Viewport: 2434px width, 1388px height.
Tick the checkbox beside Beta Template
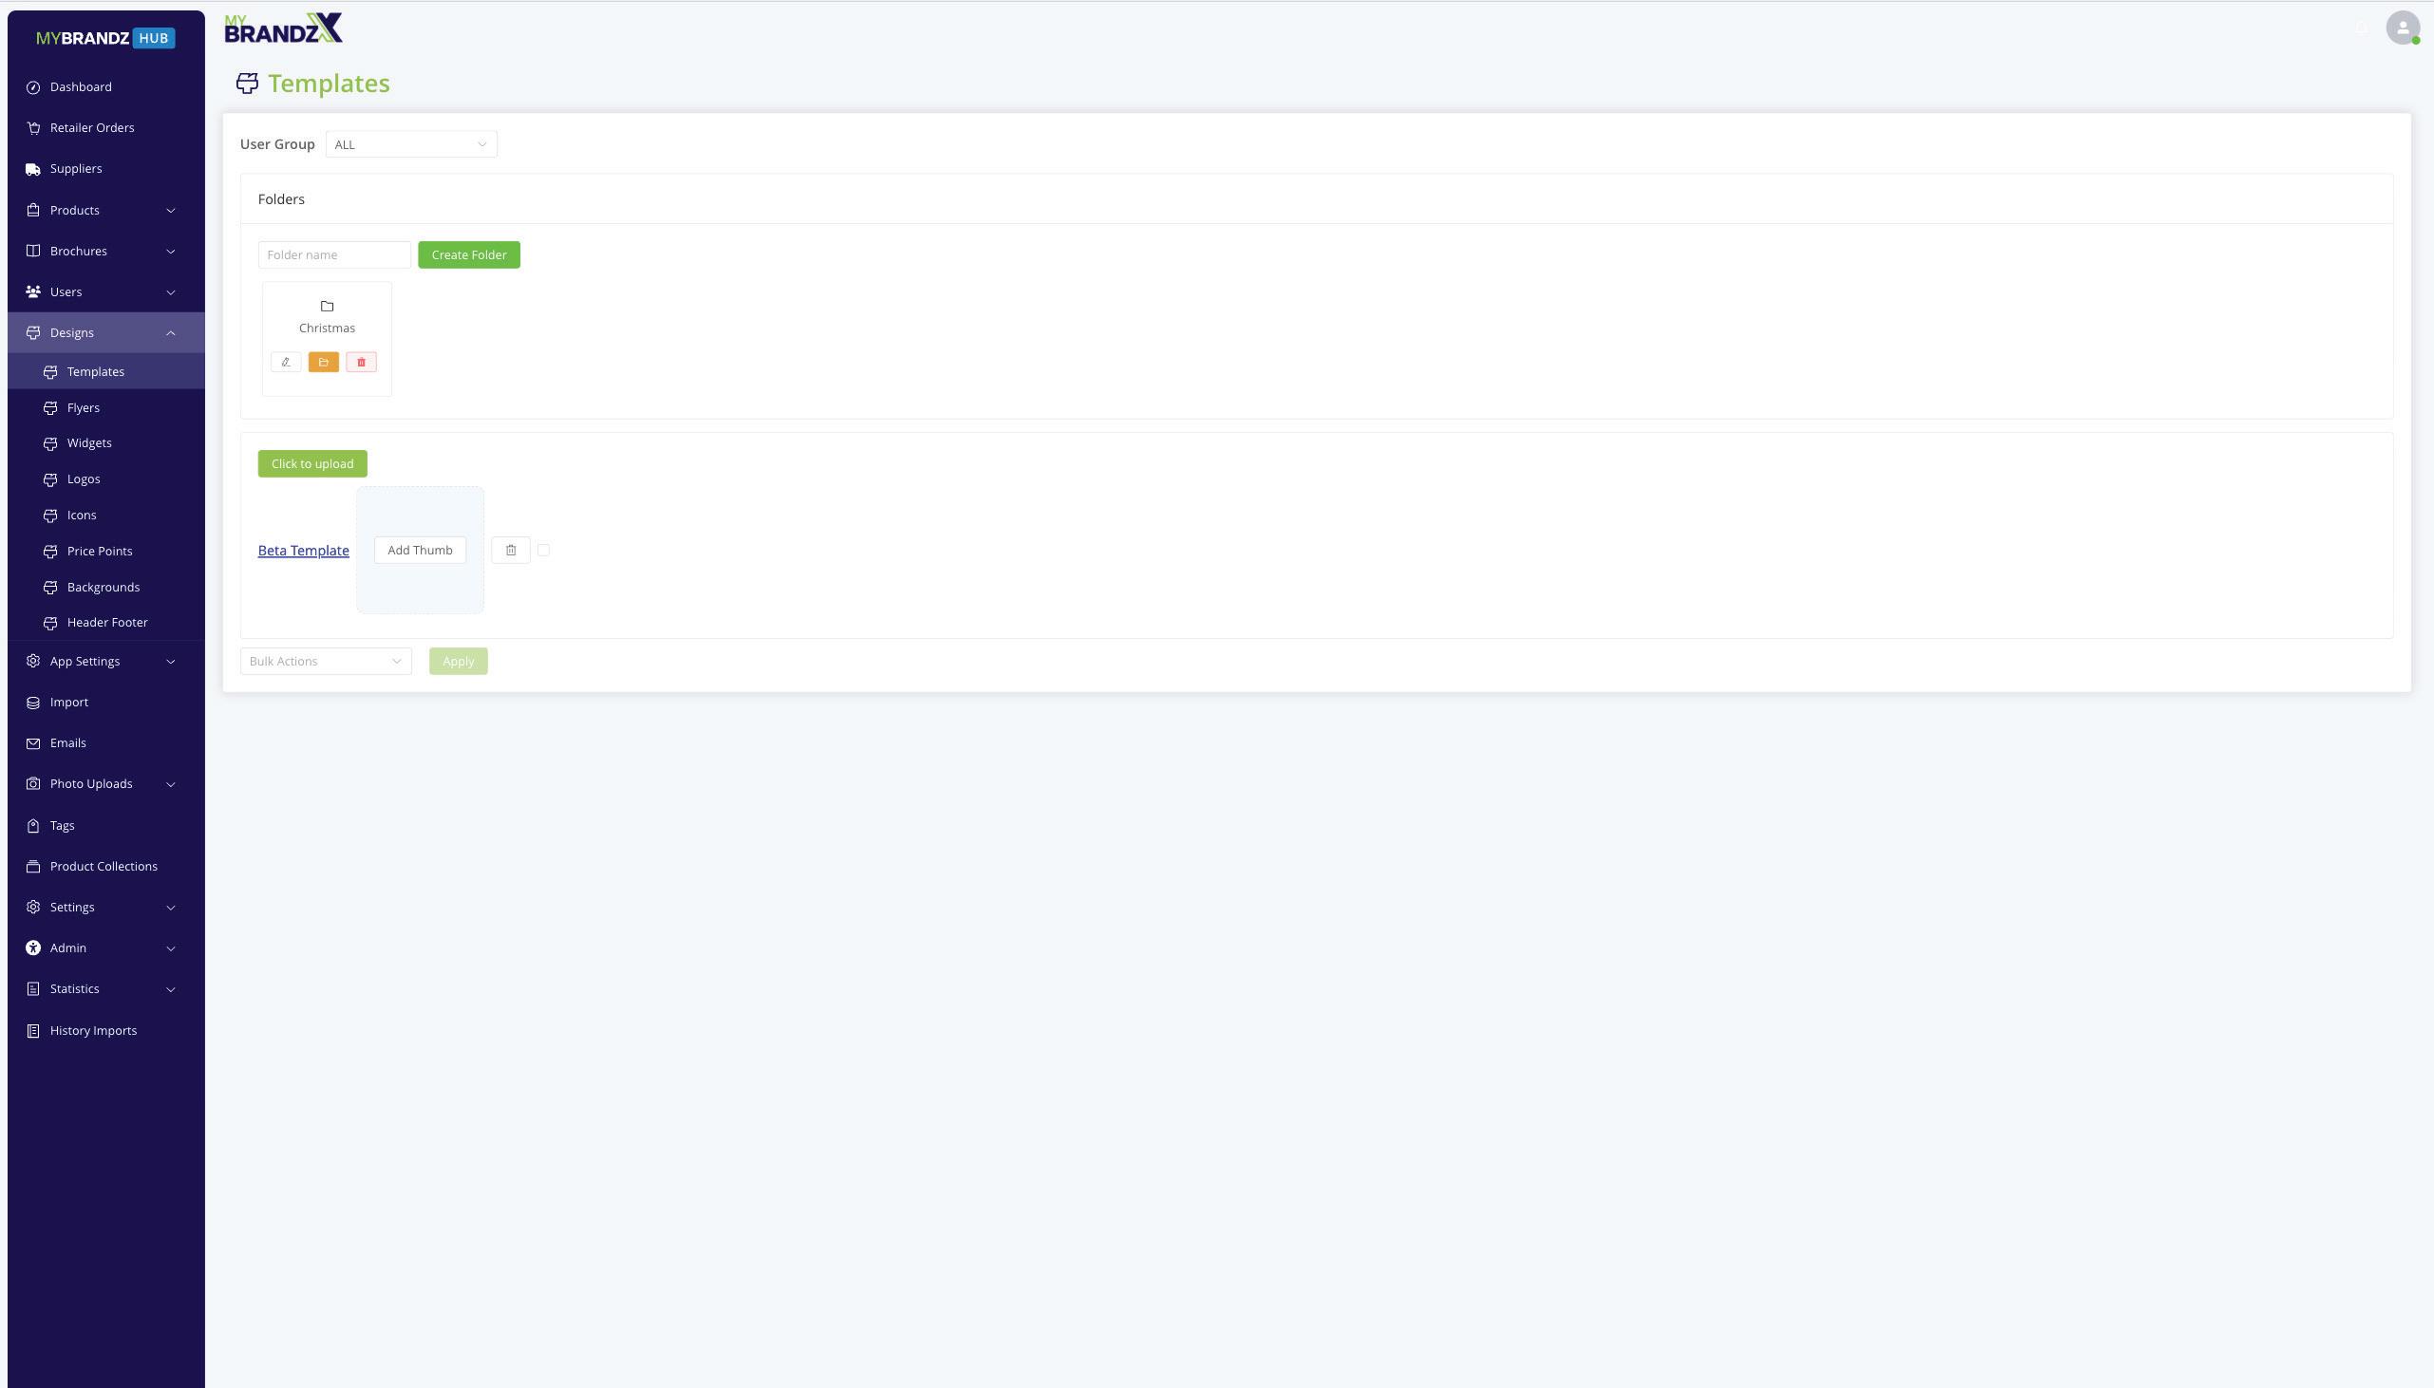pyautogui.click(x=543, y=550)
